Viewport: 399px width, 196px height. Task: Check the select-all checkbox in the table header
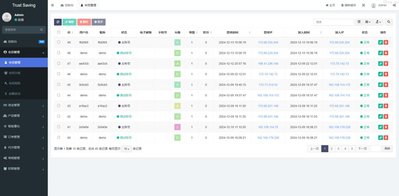click(59, 32)
